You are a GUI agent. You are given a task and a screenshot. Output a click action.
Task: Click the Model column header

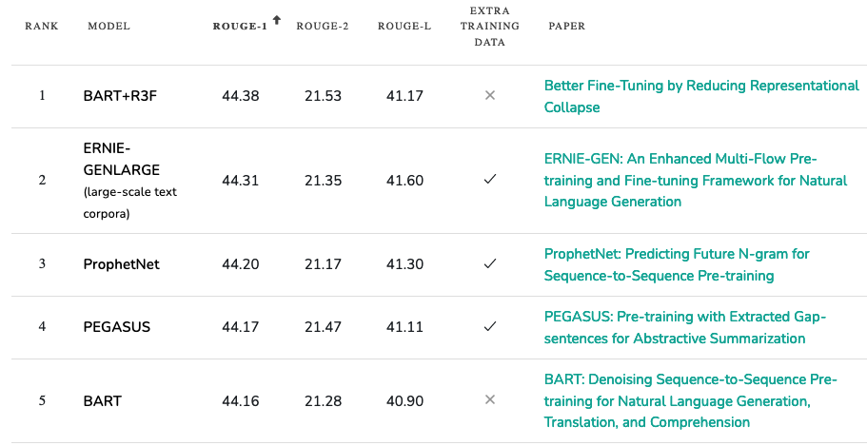click(x=108, y=26)
